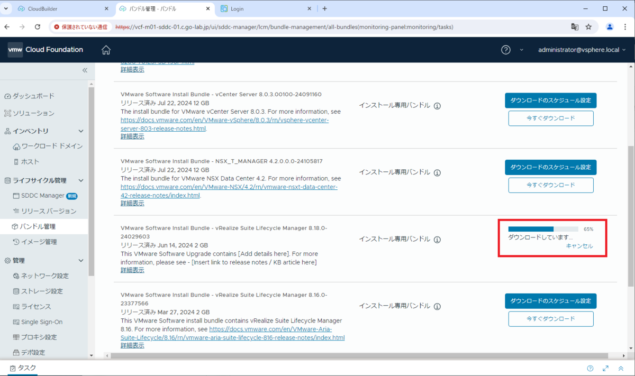Open info icon for Lifecycle Manager 8.16.0 bundle
635x376 pixels.
[x=437, y=306]
